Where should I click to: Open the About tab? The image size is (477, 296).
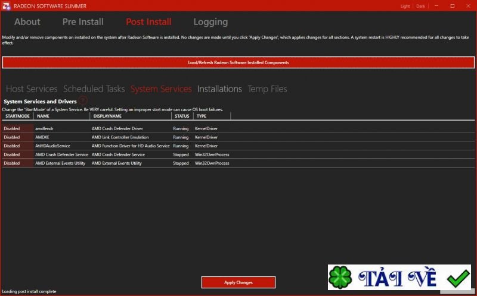(27, 22)
